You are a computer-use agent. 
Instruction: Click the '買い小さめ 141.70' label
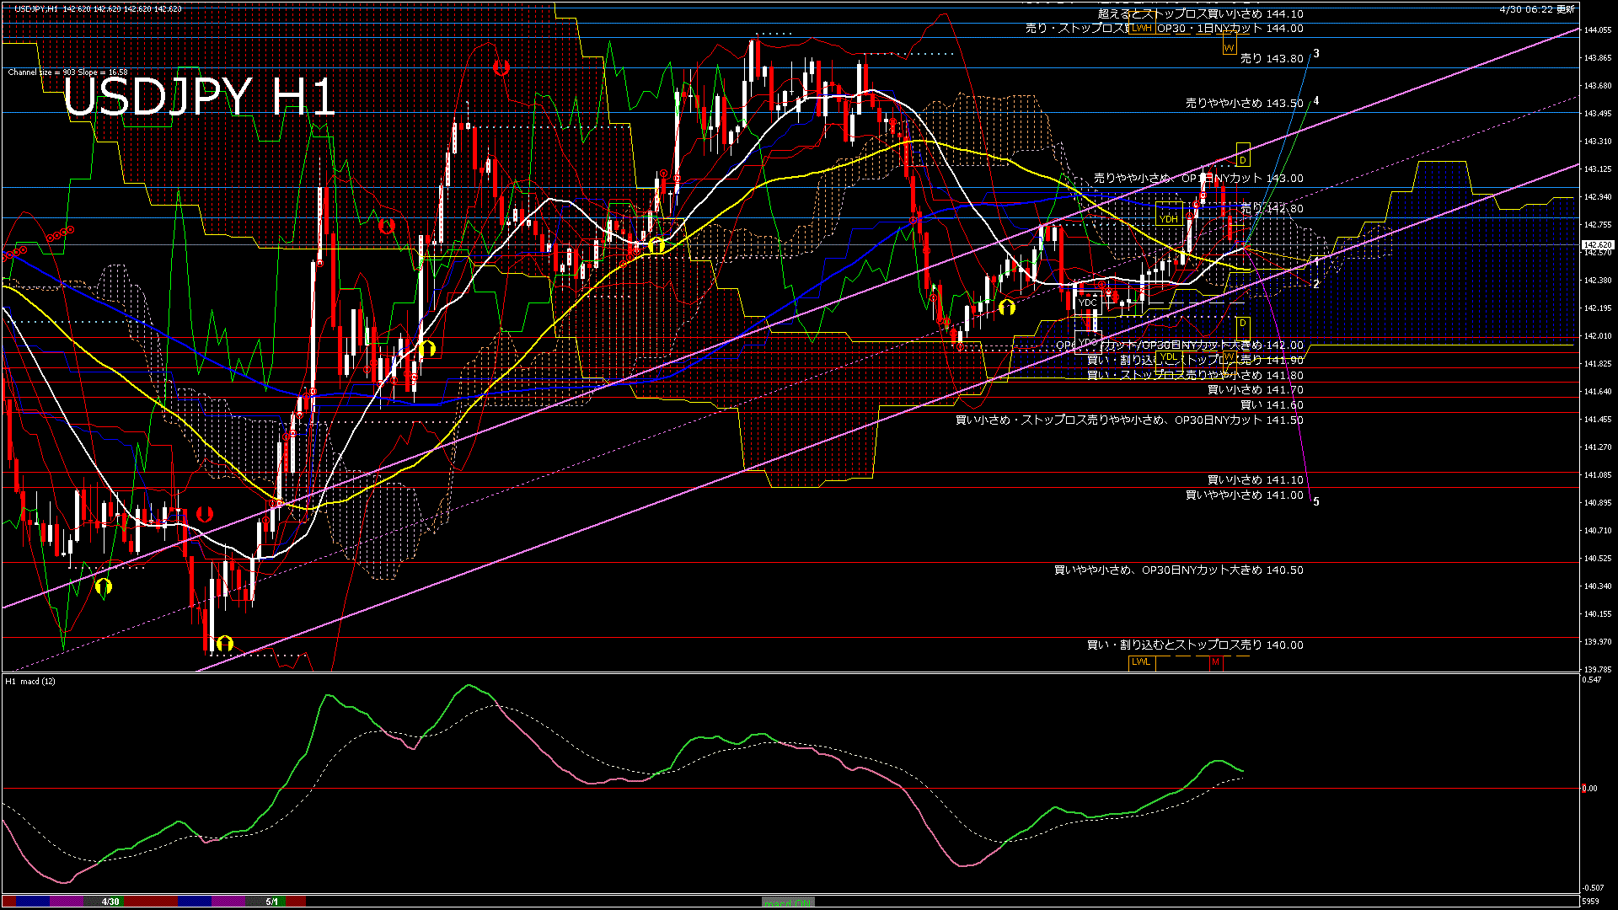click(x=1255, y=390)
